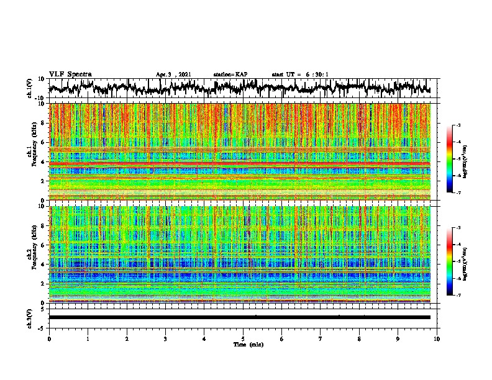Image resolution: width=492 pixels, height=380 pixels.
Task: Click the "Time (min)" axis label
Action: 248,345
